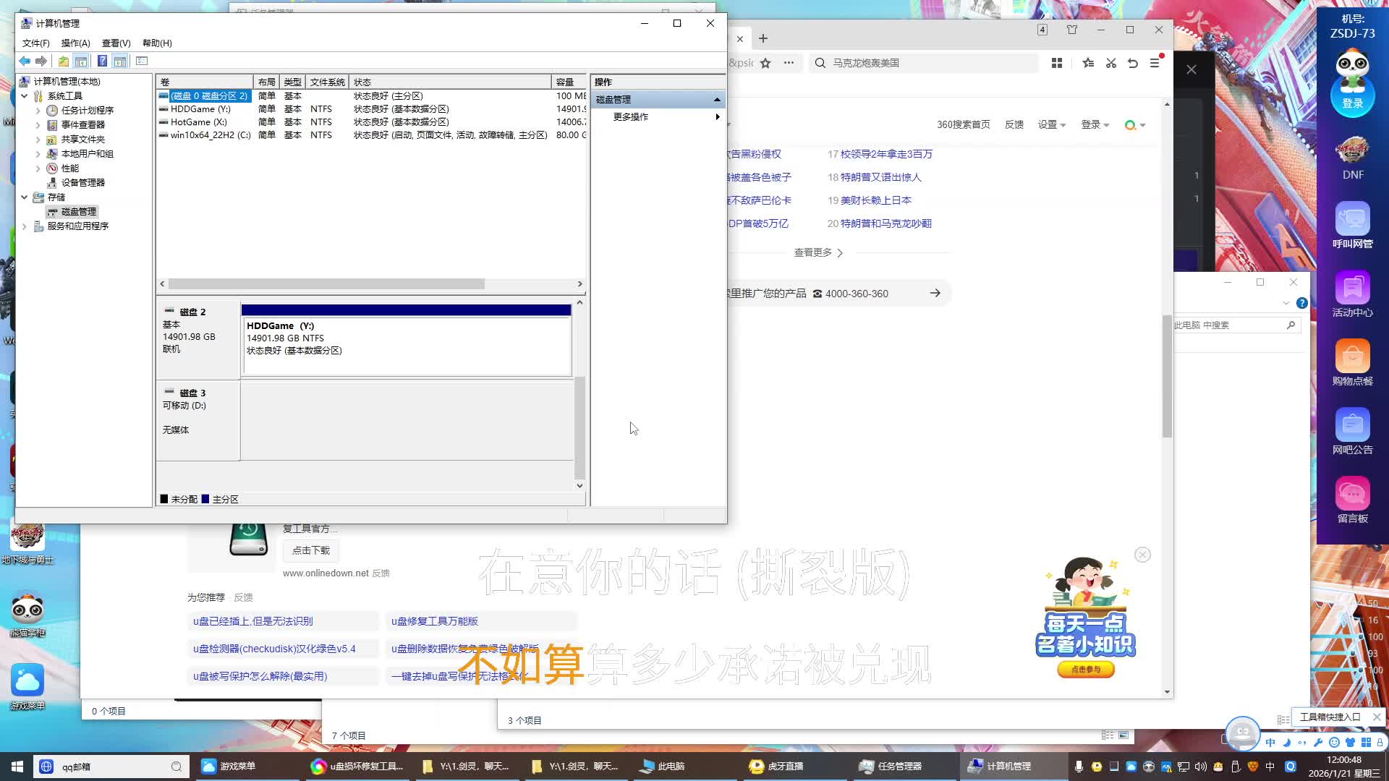Screen dimensions: 1389x781
Task: Open the 查看(V) menu
Action: point(116,43)
